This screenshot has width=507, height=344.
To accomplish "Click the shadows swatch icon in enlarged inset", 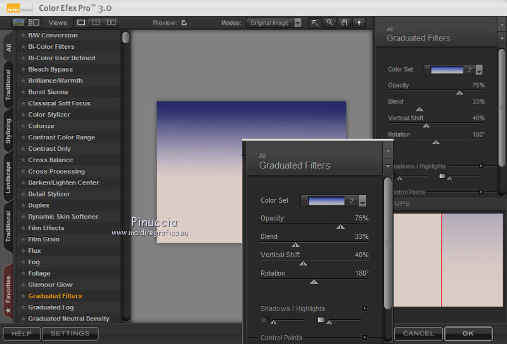I will coord(266,319).
